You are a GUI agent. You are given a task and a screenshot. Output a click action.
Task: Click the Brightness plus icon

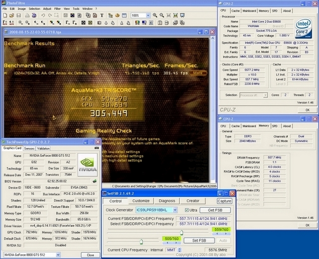click(x=27, y=23)
